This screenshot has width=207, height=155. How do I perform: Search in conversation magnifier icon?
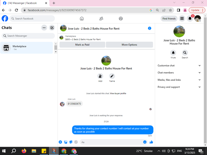[185, 53]
